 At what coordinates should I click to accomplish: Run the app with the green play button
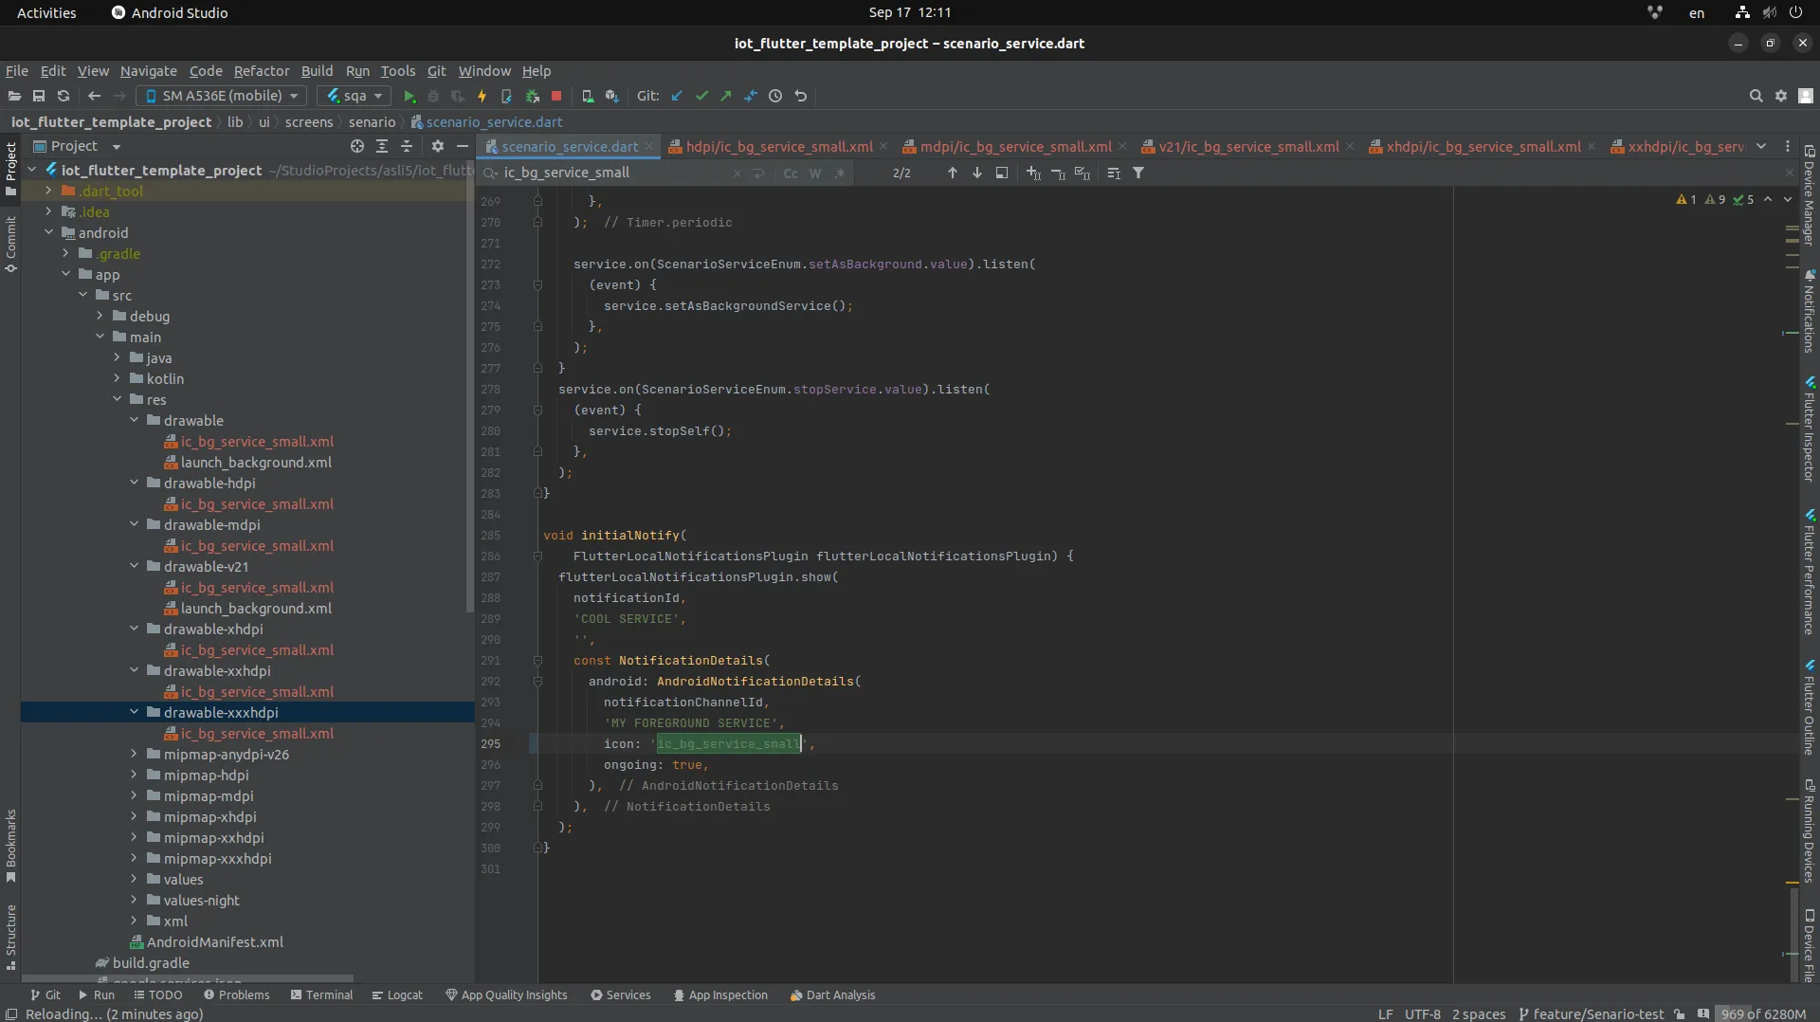[x=409, y=97]
